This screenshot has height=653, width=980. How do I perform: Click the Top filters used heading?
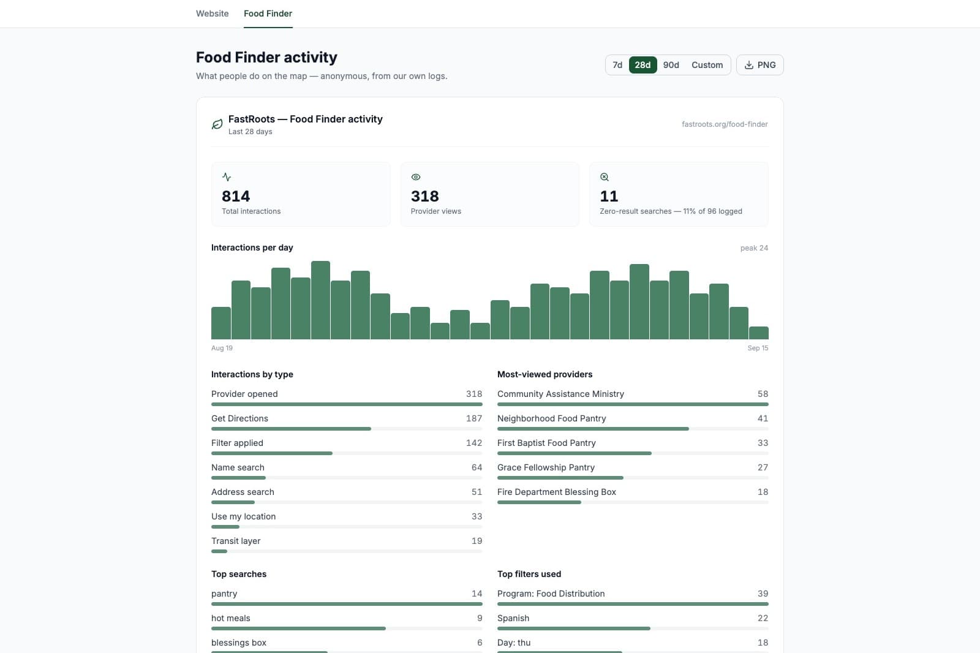[x=529, y=574]
